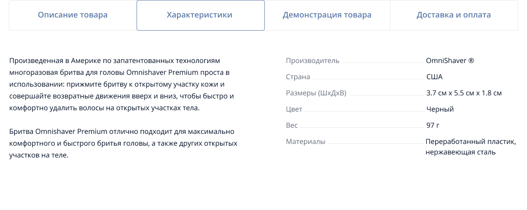
Task: Click the Вес specification label
Action: 292,125
